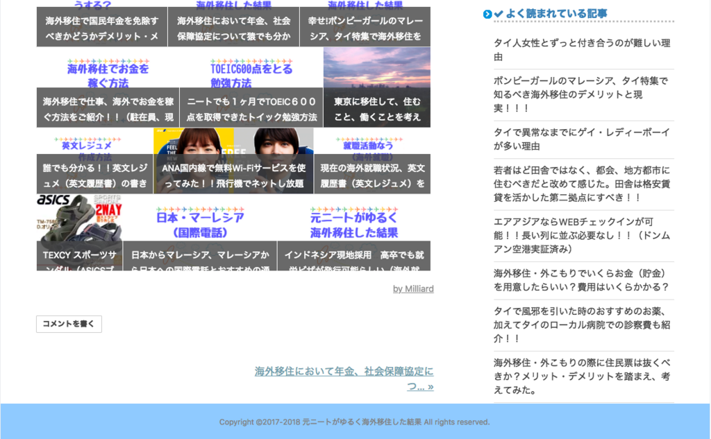Open related post 日本・マーレシア（国際電話）

[x=200, y=232]
